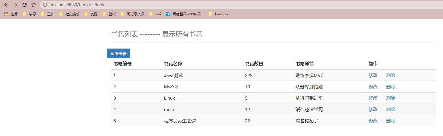
Task: Open the 百度翻译 bookmark
Action: [185, 14]
